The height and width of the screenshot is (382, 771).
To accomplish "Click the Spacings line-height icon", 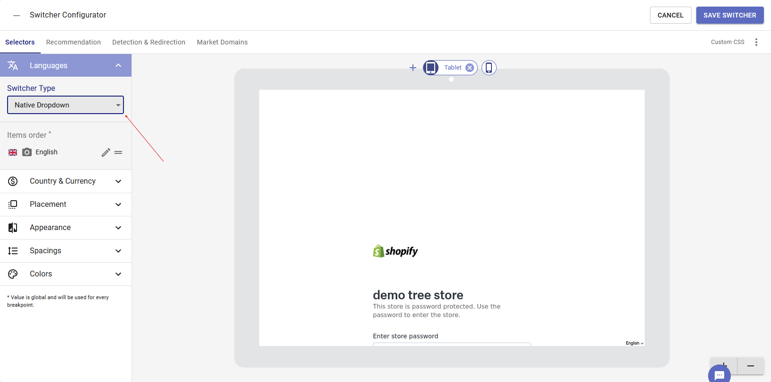I will point(13,251).
